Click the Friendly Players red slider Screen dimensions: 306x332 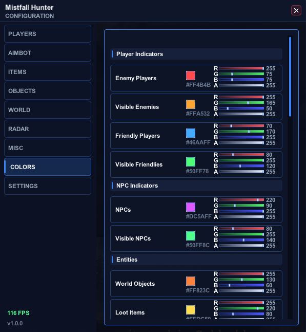(x=241, y=126)
